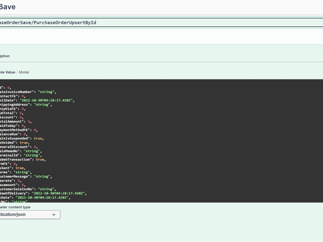Click the IsVoided: true line
This screenshot has width=323, height=242.
coord(15,143)
